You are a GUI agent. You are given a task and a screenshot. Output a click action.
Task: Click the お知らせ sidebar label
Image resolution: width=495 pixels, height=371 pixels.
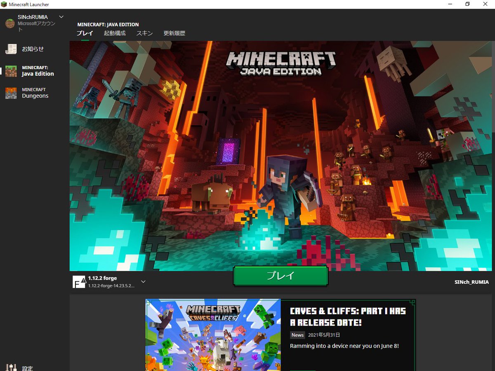[x=33, y=49]
